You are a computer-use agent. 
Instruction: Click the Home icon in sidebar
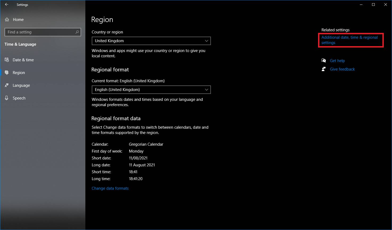pyautogui.click(x=7, y=20)
